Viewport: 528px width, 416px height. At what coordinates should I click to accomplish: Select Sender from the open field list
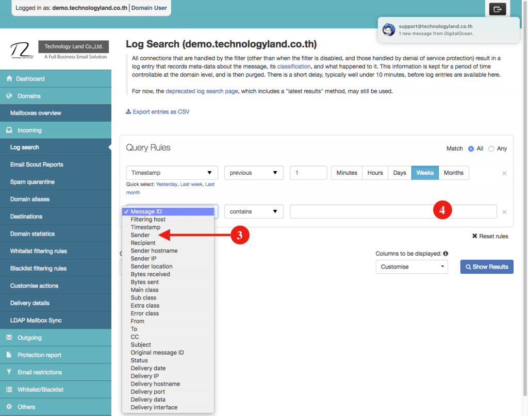click(x=140, y=235)
